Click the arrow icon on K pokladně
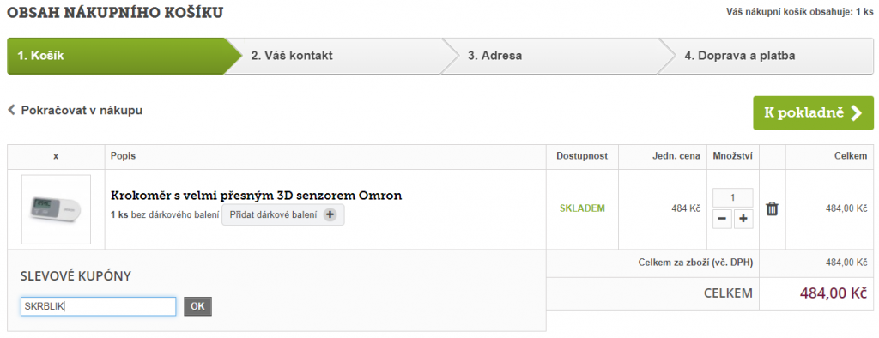The height and width of the screenshot is (338, 879). point(856,112)
